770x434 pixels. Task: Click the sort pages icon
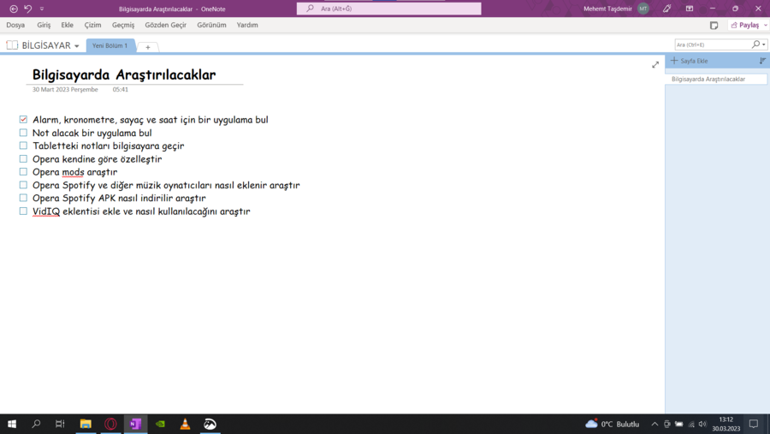(x=762, y=61)
